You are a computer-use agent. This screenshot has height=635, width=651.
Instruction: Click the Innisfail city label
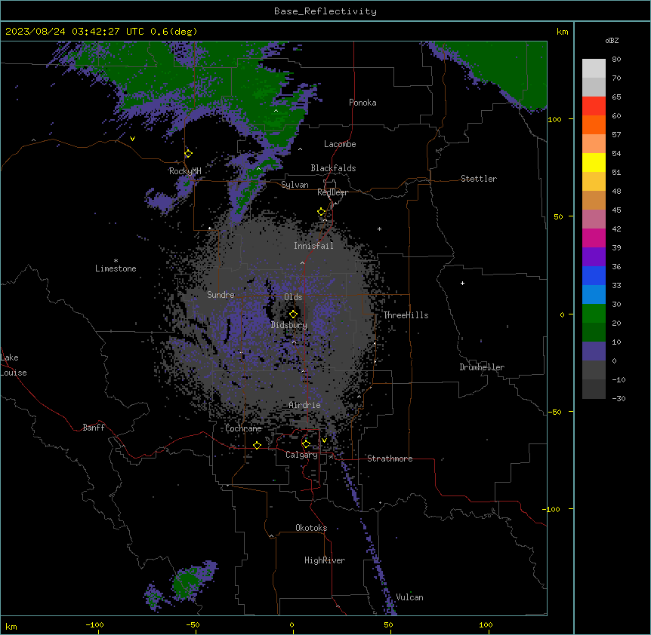point(313,246)
